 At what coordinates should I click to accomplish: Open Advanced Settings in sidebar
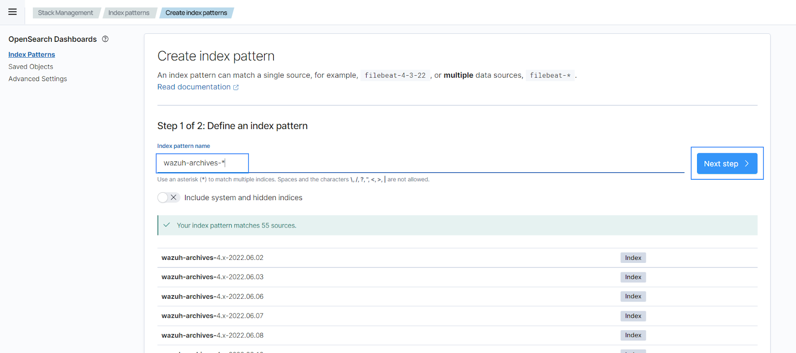pyautogui.click(x=38, y=79)
